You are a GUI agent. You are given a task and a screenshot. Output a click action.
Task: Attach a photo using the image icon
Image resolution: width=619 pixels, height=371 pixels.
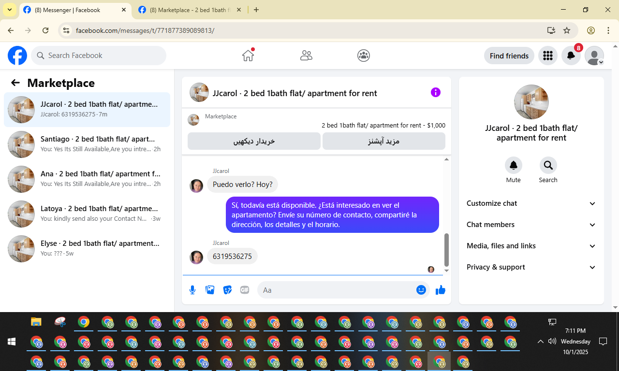click(210, 290)
